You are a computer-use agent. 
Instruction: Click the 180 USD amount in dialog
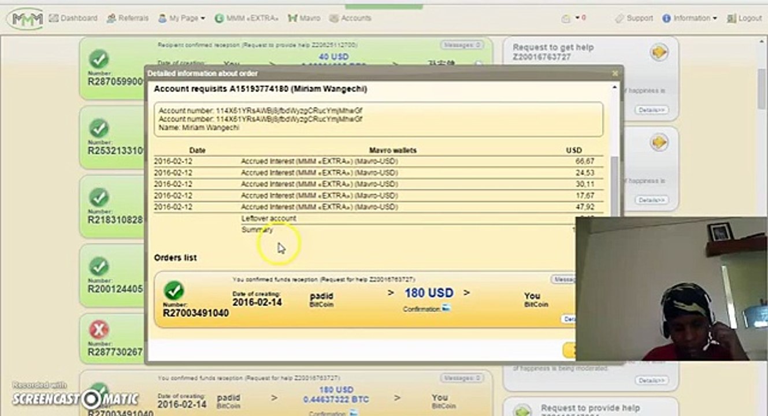click(429, 293)
